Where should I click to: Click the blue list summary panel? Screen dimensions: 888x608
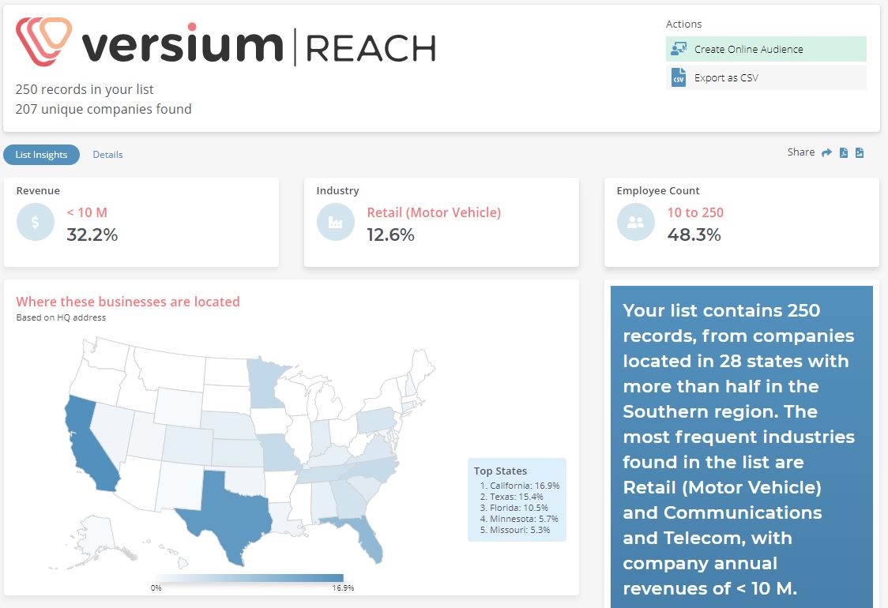[741, 447]
